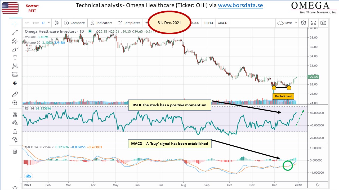Image resolution: width=339 pixels, height=190 pixels.
Task: Enter fullscreen mode for the chart
Action: (313, 23)
